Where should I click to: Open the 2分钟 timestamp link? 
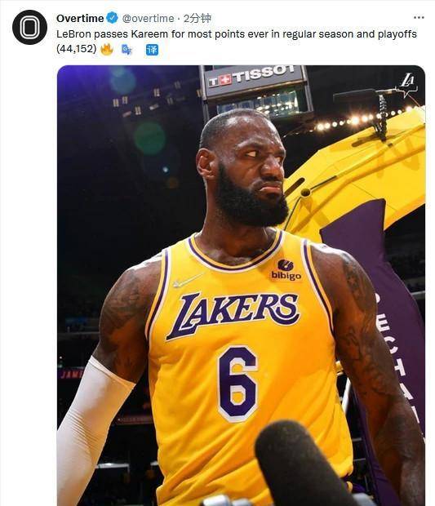[x=198, y=18]
